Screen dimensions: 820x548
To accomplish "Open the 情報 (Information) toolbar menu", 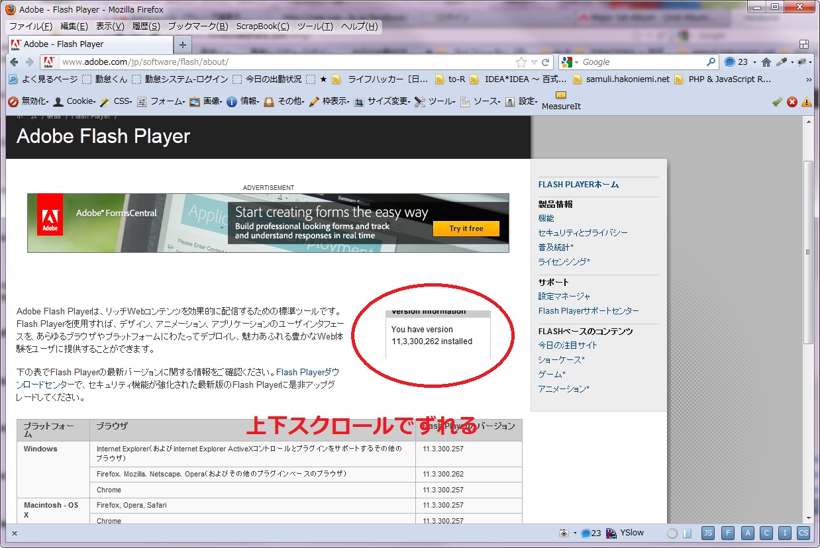I will pos(243,101).
